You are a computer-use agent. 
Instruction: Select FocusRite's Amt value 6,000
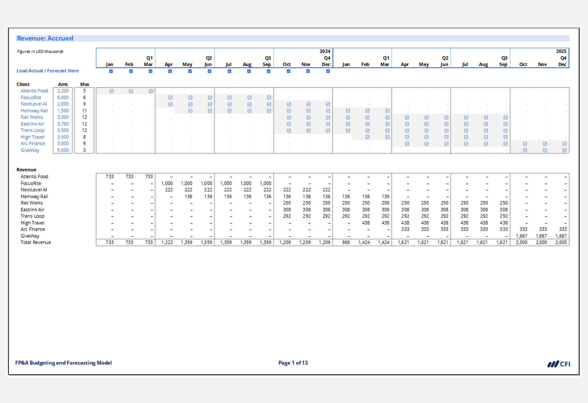click(x=63, y=97)
